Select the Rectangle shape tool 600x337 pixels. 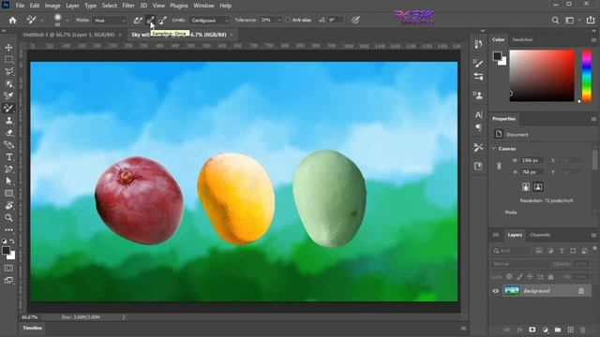(x=8, y=194)
